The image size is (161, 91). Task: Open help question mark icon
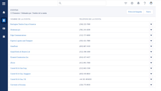(x=145, y=3)
